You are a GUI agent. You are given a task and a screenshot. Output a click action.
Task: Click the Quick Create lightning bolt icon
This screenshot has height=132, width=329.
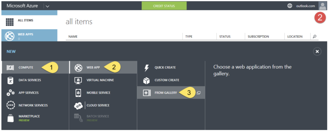147,68
